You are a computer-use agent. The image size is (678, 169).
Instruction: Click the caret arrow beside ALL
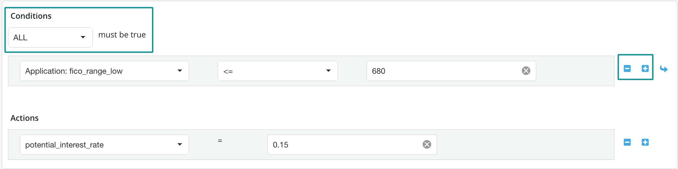(83, 37)
